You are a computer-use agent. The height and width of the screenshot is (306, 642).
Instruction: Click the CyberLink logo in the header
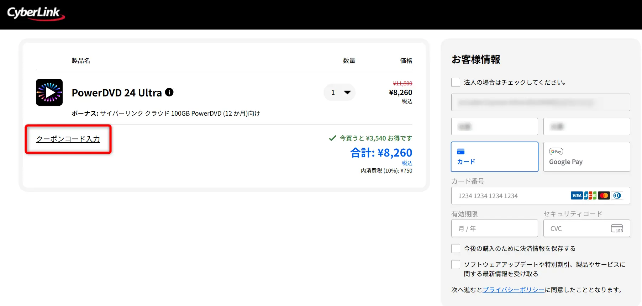[x=36, y=14]
